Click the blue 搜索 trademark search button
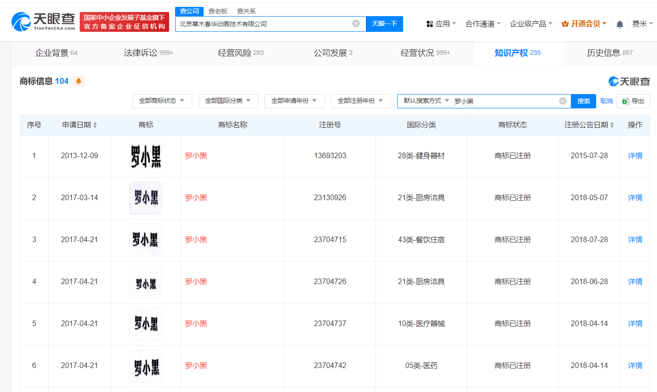 (x=583, y=101)
